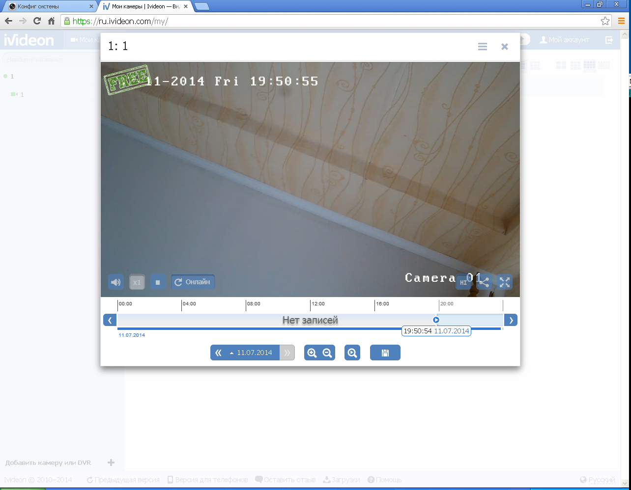Change language via Русский selector
Screen dimensions: 631x490
pyautogui.click(x=598, y=480)
